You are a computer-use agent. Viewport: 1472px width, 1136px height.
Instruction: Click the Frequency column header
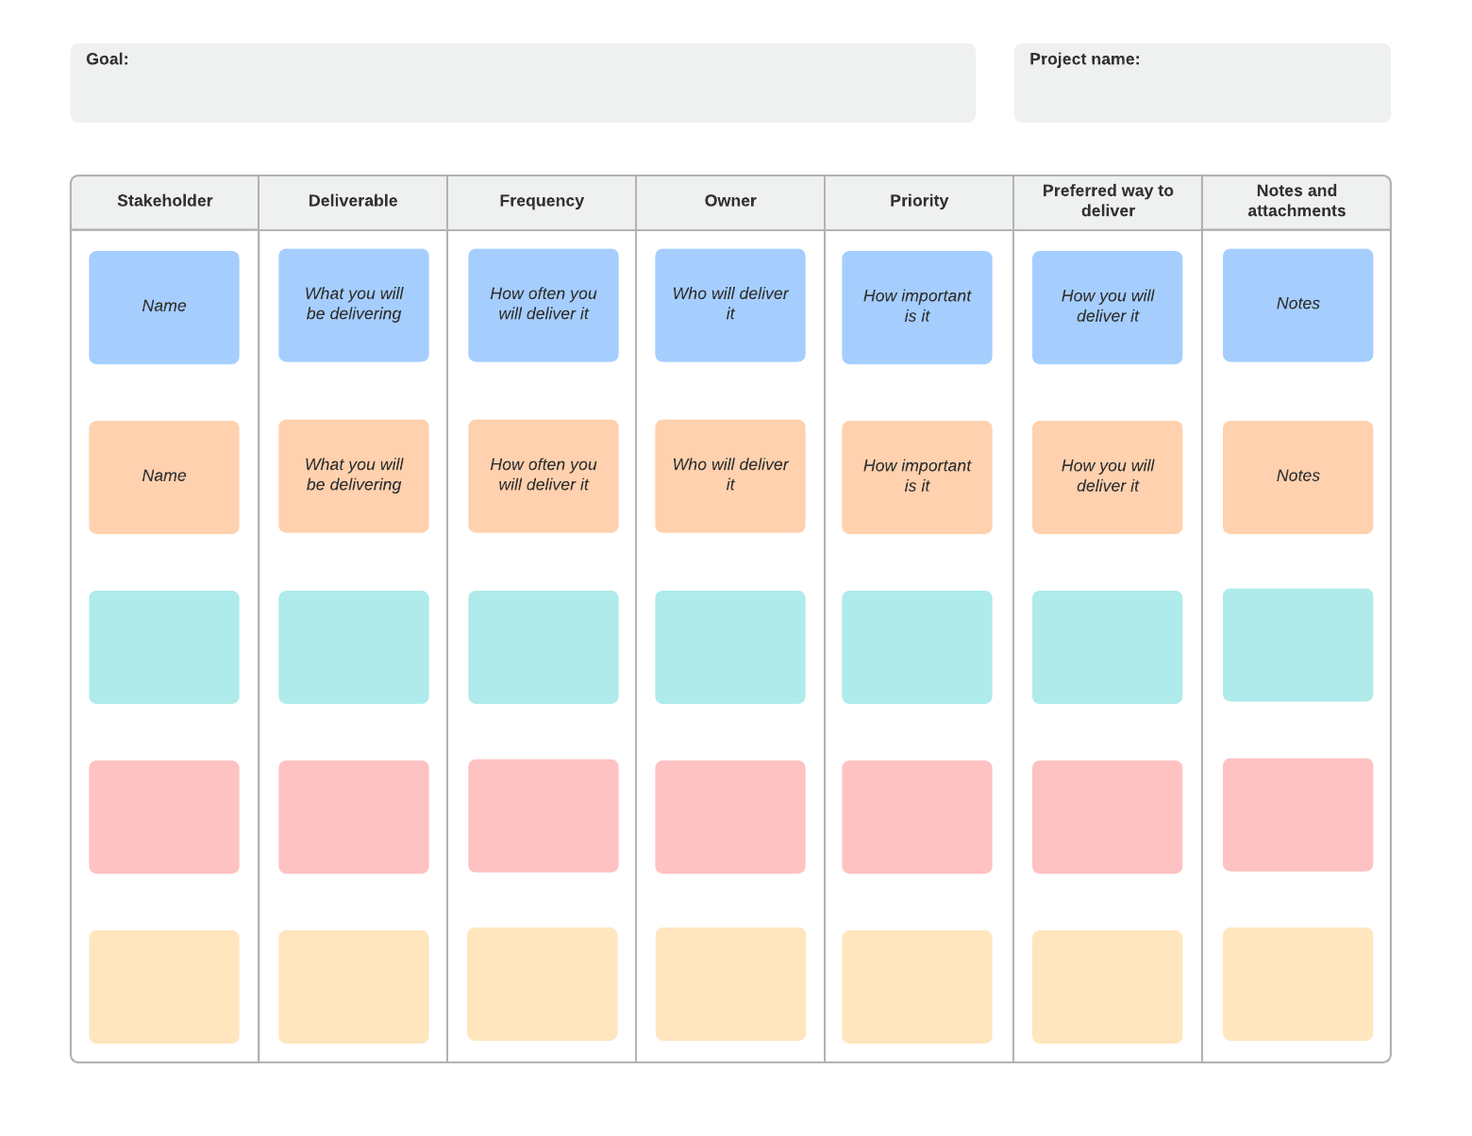(x=542, y=201)
